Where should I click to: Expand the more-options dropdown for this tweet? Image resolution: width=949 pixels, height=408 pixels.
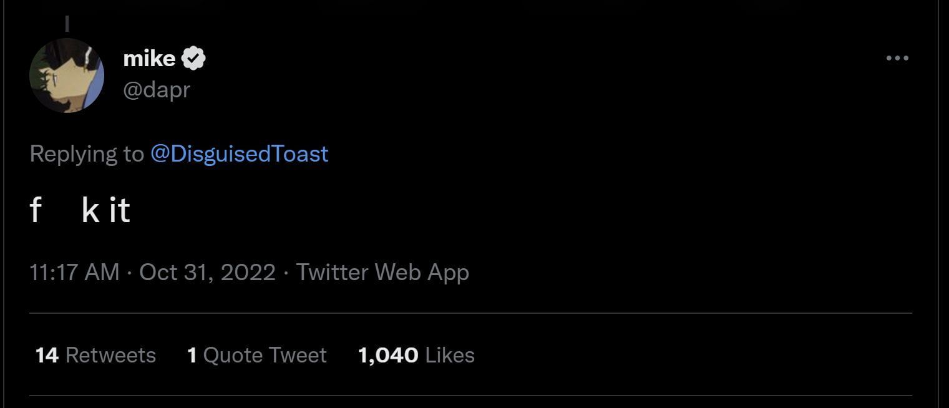coord(897,57)
